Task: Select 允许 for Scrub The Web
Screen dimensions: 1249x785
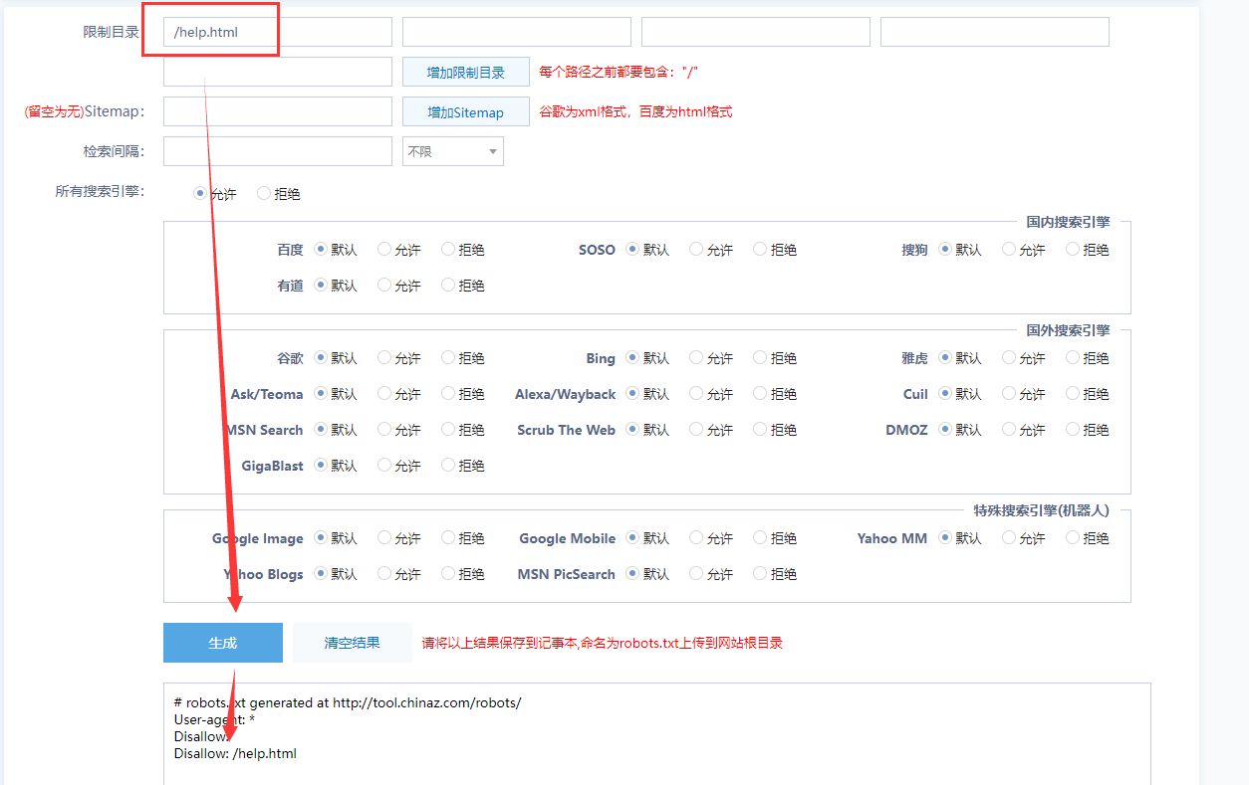Action: [x=696, y=430]
